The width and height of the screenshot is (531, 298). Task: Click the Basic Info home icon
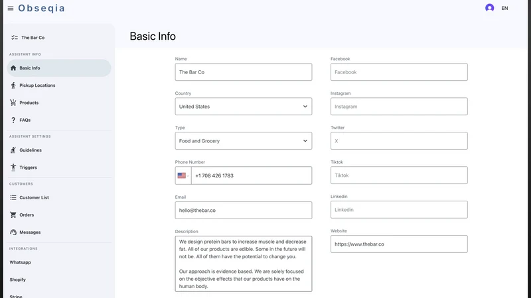13,68
